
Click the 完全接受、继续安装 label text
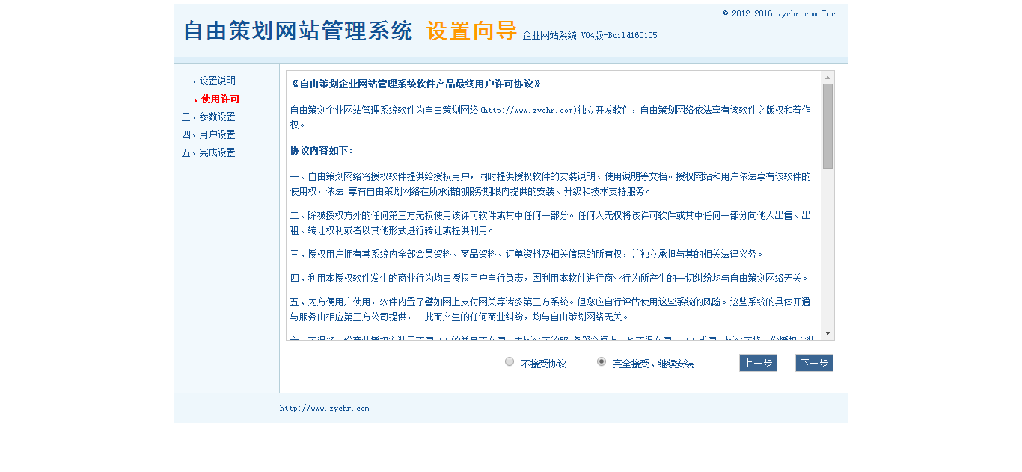(653, 364)
